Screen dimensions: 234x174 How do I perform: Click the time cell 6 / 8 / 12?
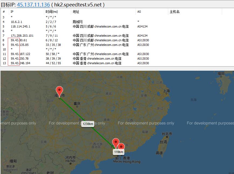[x=52, y=40]
